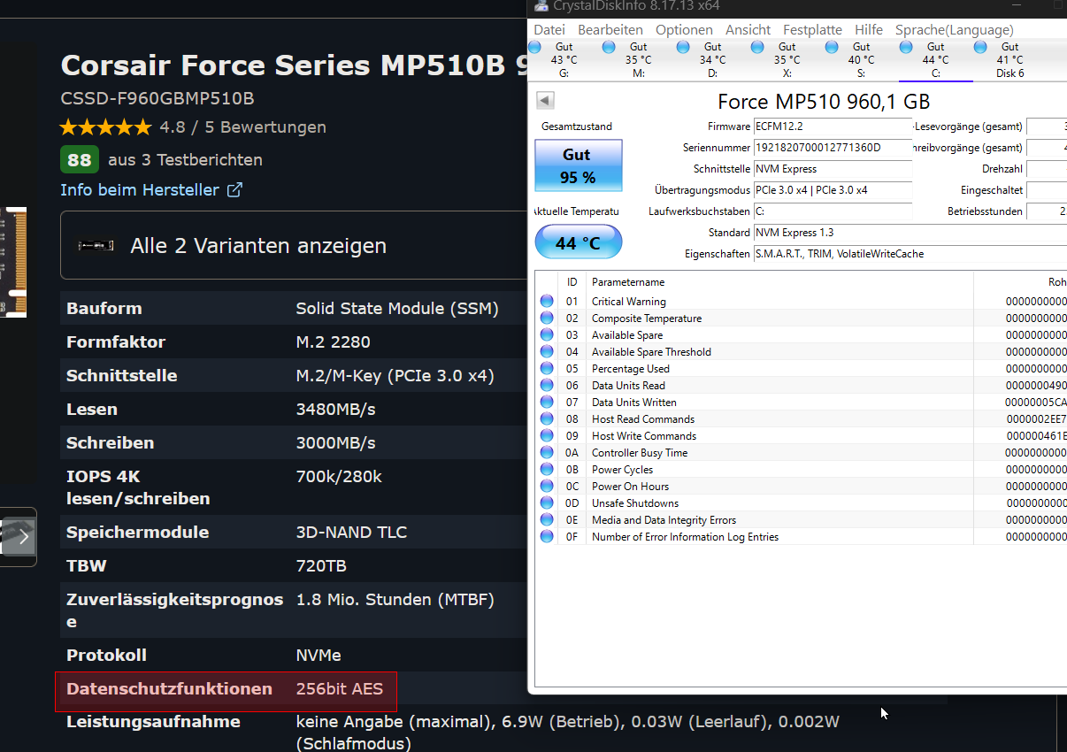
Task: Click the green 88 test score badge
Action: click(x=80, y=160)
